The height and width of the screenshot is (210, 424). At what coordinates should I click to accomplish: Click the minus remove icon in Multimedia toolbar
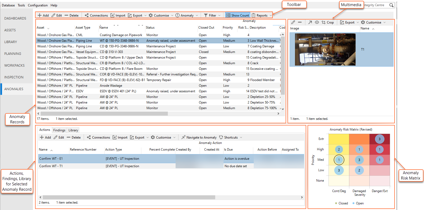(300, 22)
